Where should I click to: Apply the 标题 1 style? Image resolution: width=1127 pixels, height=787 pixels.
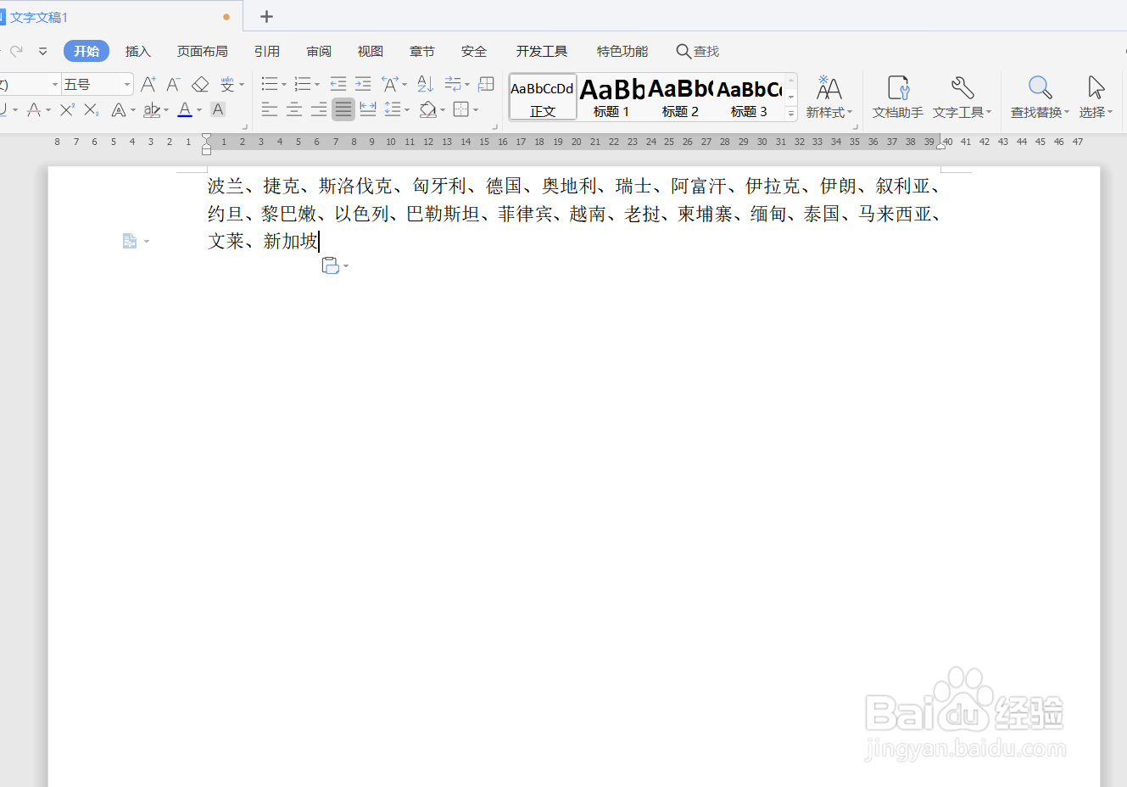point(611,98)
